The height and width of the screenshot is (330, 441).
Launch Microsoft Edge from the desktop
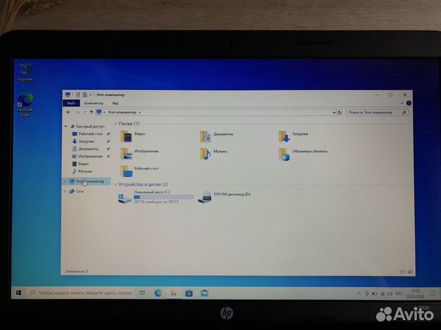pos(25,104)
